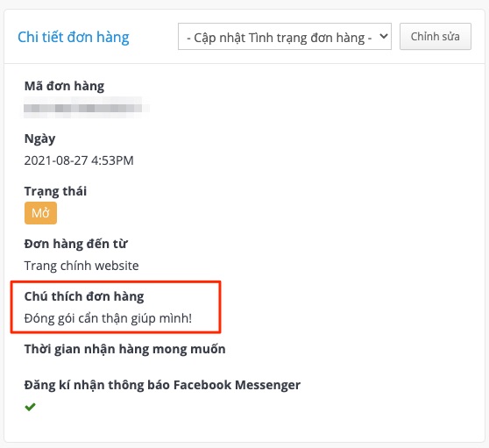This screenshot has height=448, width=489.
Task: Click the orange Mở status badge
Action: [40, 213]
